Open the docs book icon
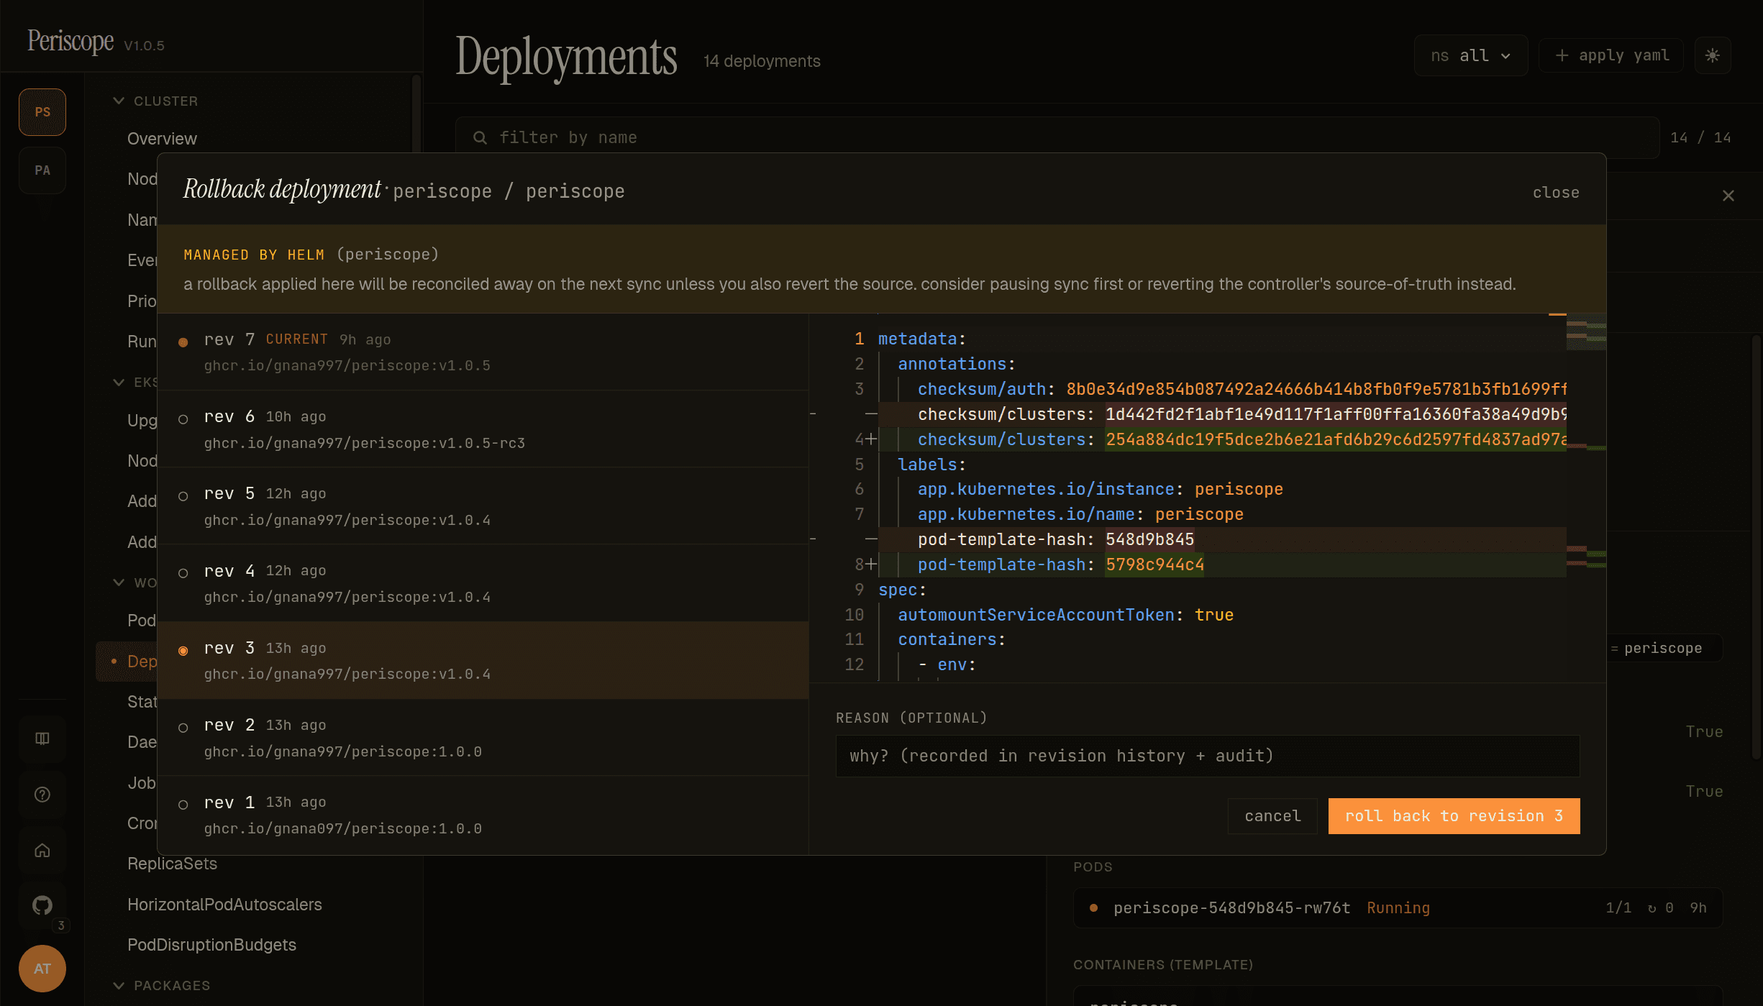 [42, 739]
